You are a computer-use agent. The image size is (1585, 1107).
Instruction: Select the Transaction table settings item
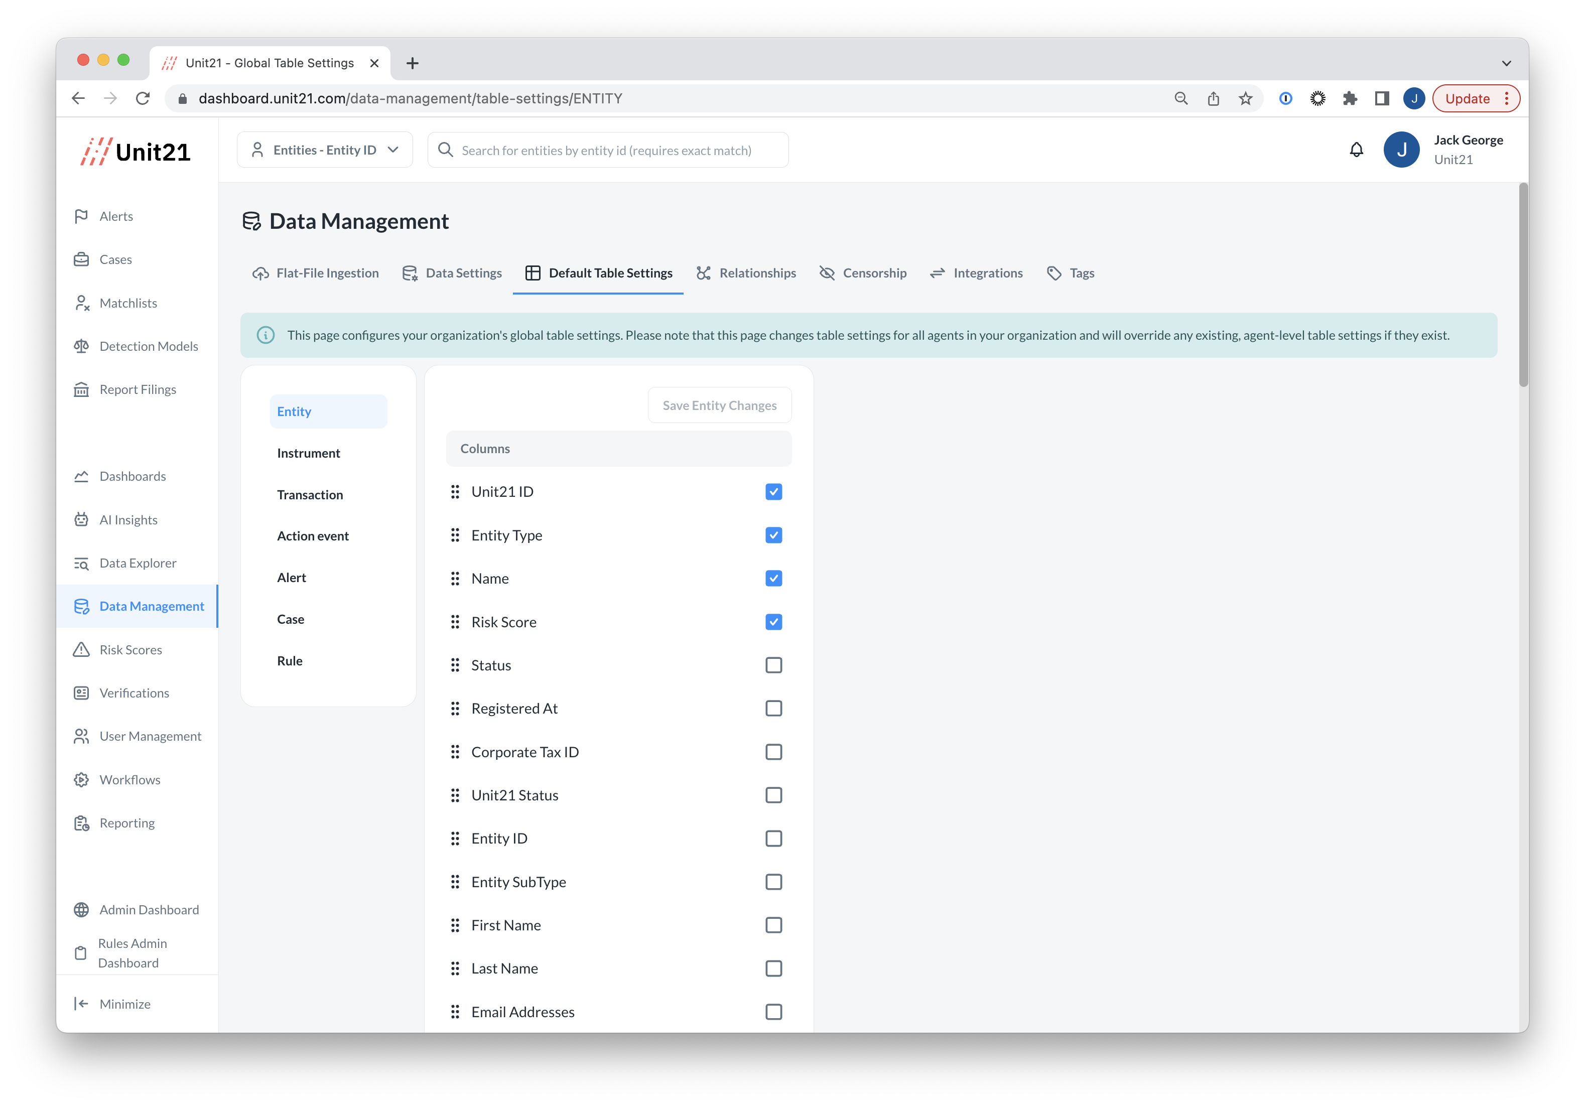coord(310,495)
